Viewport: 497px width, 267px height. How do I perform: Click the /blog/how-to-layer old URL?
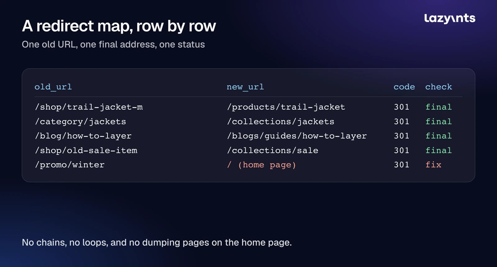83,136
